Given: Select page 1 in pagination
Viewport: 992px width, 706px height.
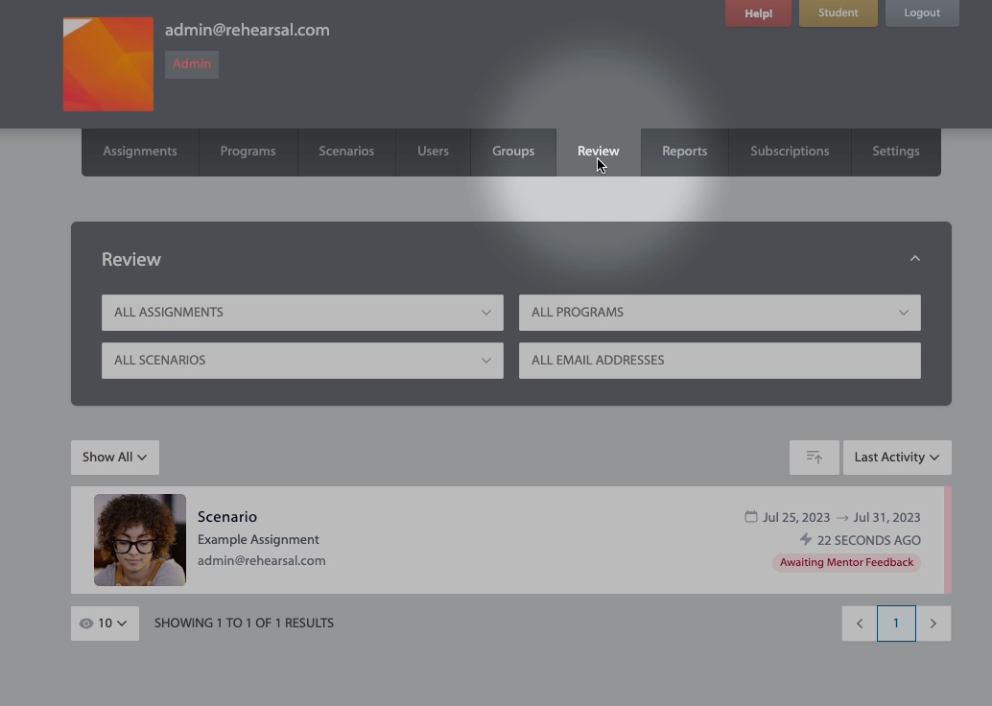Looking at the screenshot, I should (x=895, y=624).
